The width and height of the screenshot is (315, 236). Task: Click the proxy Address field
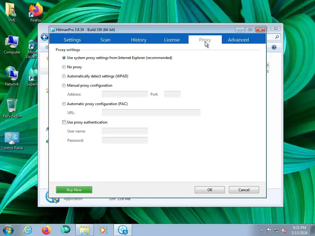pos(125,94)
